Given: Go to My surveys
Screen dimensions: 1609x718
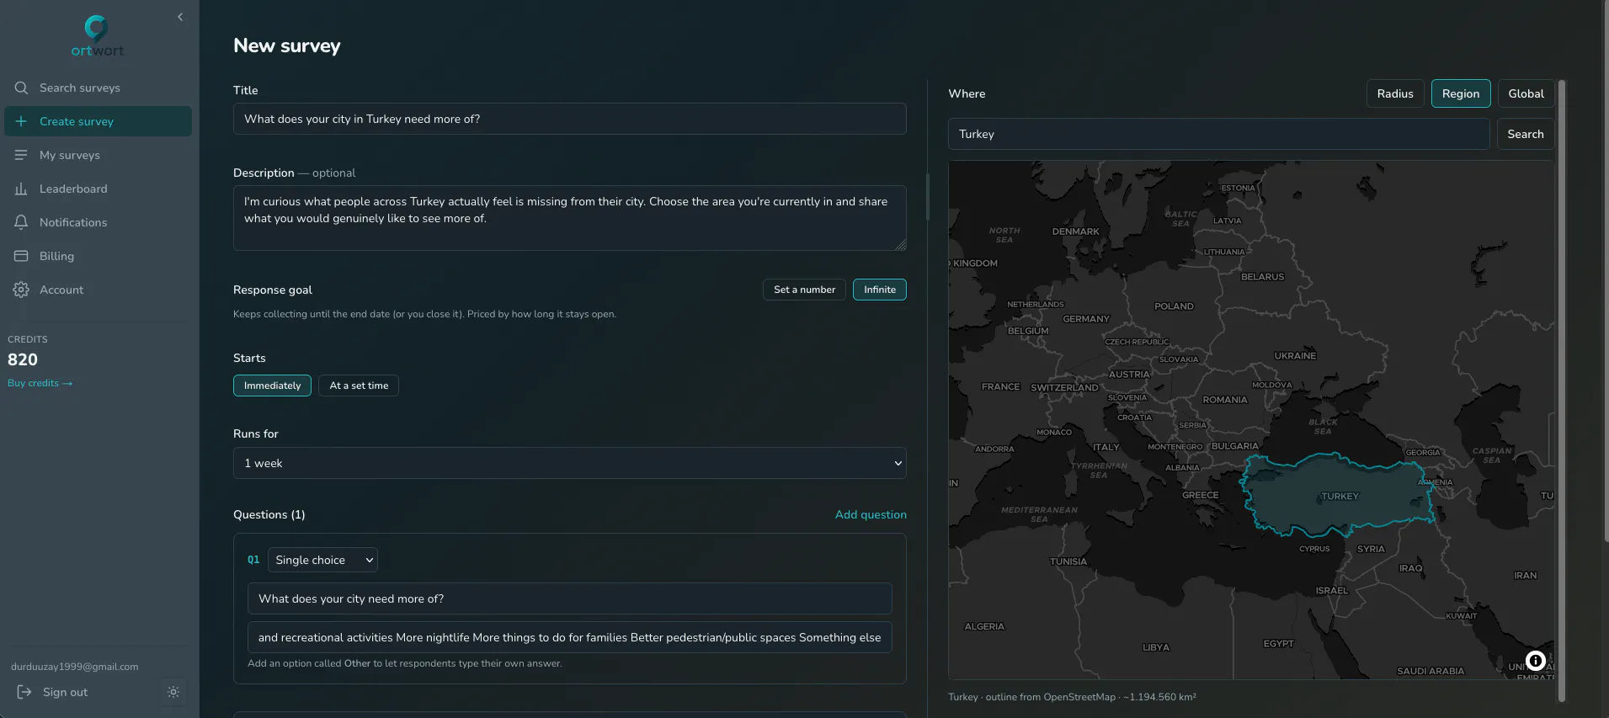Looking at the screenshot, I should [98, 155].
